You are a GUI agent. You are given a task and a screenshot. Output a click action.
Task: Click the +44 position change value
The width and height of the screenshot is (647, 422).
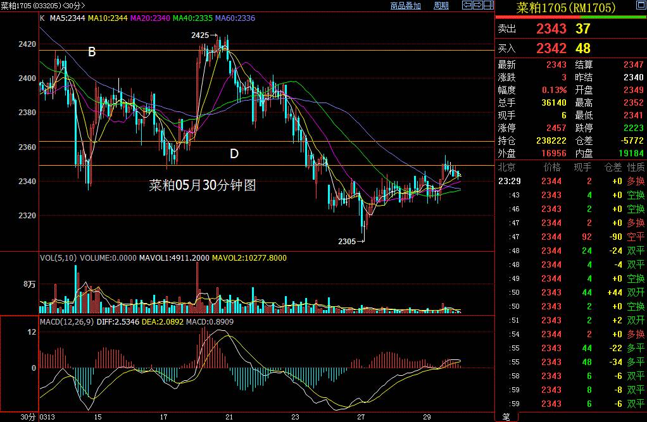615,292
